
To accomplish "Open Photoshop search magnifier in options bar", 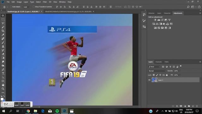I will click(188, 7).
